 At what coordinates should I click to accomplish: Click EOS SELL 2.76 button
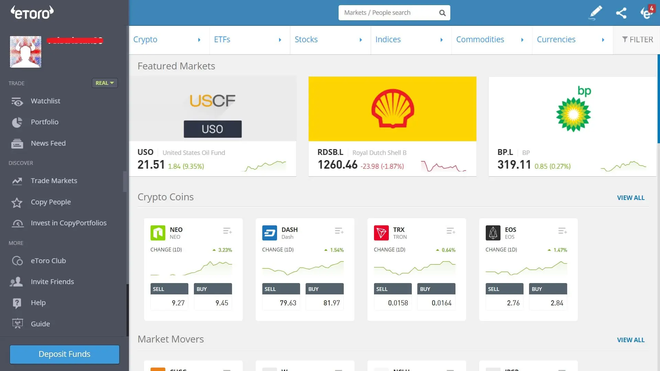505,297
